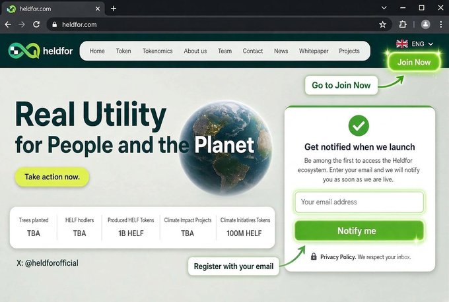The image size is (449, 302).
Task: Click the Get notified when we launch heading
Action: coord(359,147)
